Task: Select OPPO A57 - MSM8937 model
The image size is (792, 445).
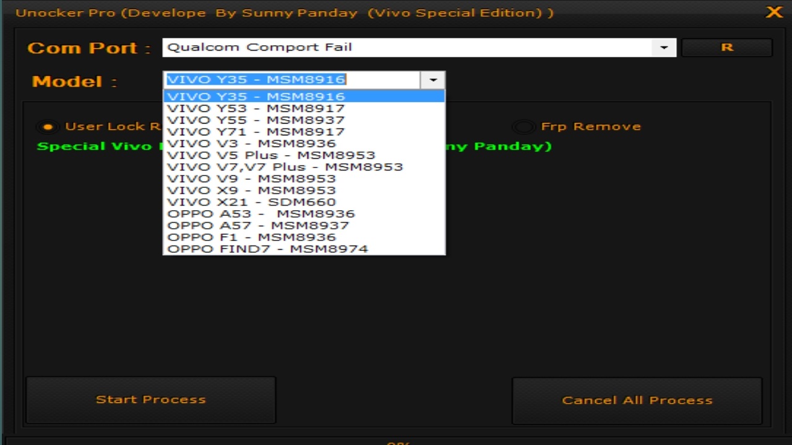Action: [x=304, y=226]
